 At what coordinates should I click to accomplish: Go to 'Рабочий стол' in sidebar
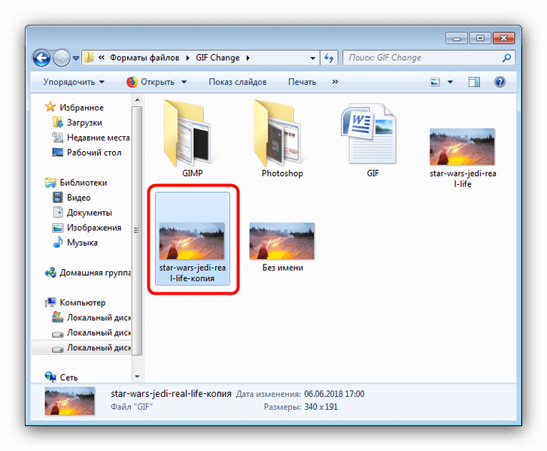94,153
